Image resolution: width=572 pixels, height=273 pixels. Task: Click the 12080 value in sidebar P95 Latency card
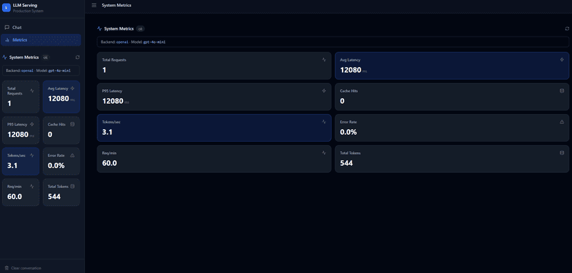click(18, 135)
